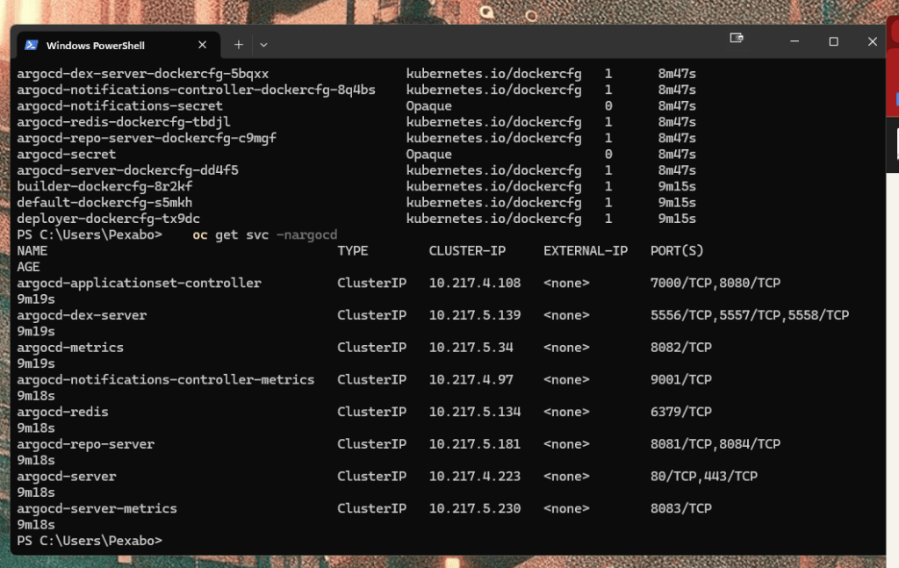
Task: Open a new terminal tab
Action: pyautogui.click(x=239, y=45)
